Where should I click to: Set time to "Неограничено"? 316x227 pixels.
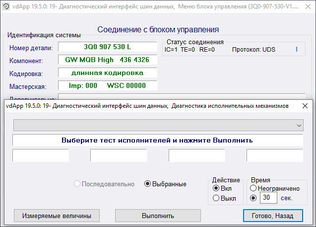(x=253, y=189)
